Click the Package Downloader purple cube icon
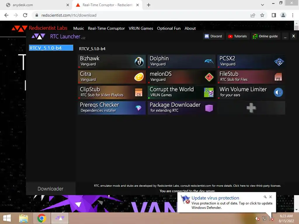Viewport: 299px width, 224px height. 209,108
